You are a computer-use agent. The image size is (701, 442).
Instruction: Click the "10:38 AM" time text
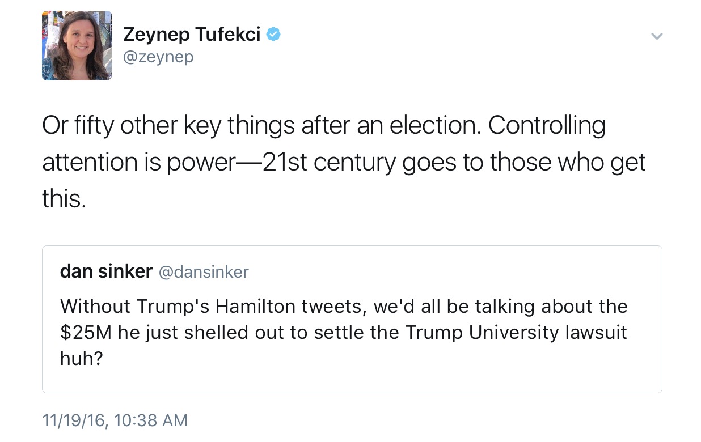[150, 420]
